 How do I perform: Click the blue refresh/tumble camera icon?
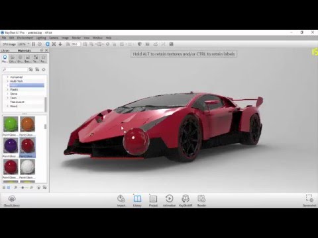pyautogui.click(x=47, y=44)
